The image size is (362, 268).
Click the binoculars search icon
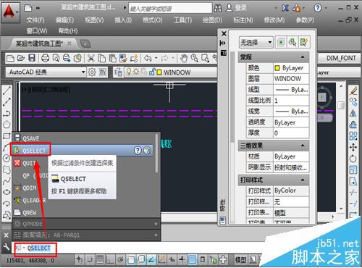pyautogui.click(x=218, y=9)
